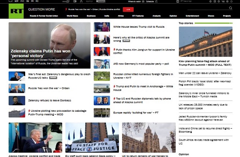240x157 pixels.
Task: Open the Schedule link
Action: tap(152, 1)
